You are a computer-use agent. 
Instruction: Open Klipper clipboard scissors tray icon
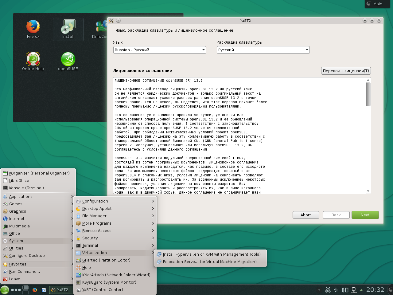point(328,290)
